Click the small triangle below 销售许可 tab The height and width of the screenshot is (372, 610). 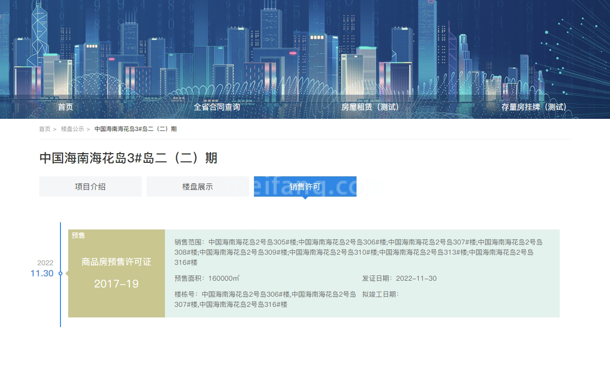[x=305, y=198]
